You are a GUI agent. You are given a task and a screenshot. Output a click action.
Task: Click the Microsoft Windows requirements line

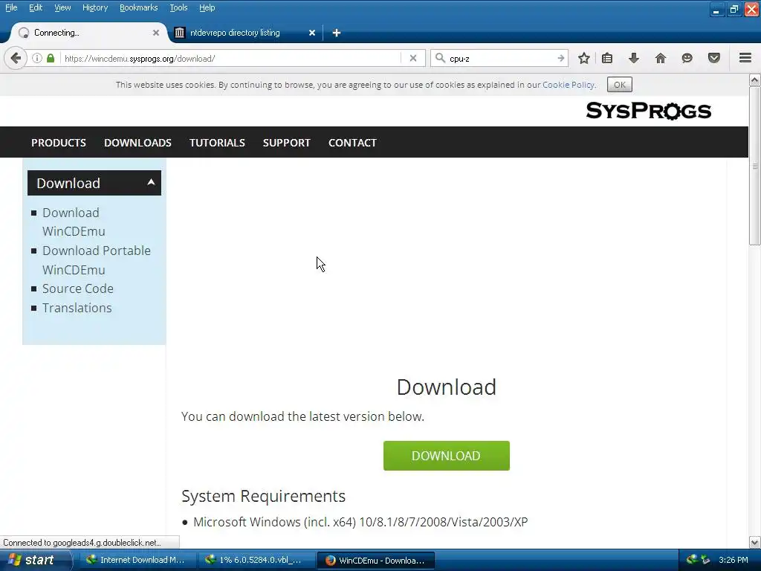(x=360, y=522)
